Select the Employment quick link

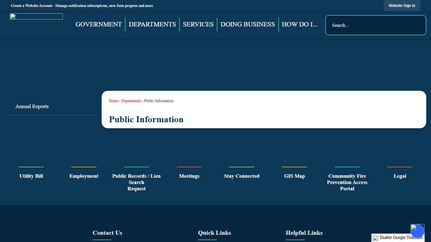[84, 176]
